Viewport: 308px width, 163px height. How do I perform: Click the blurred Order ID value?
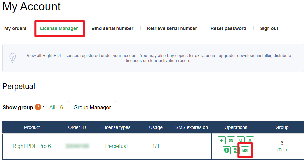point(77,146)
